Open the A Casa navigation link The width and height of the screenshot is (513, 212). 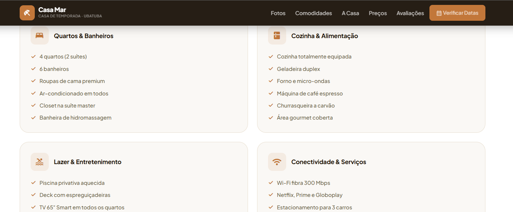[x=350, y=13]
